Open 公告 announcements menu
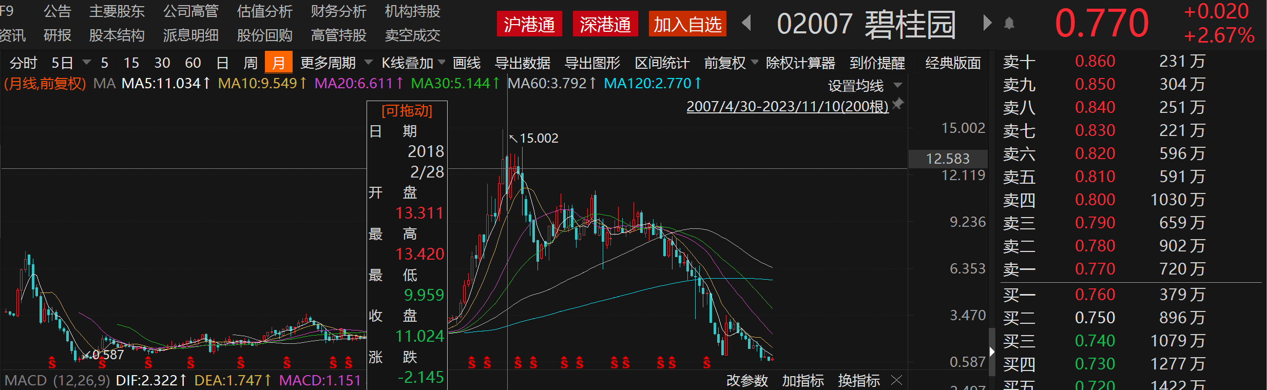1267x390 pixels. point(57,11)
